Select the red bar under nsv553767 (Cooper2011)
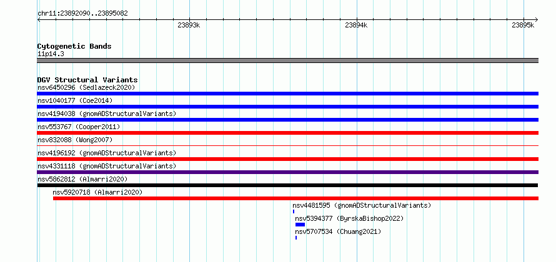Image resolution: width=556 pixels, height=262 pixels. pyautogui.click(x=287, y=133)
